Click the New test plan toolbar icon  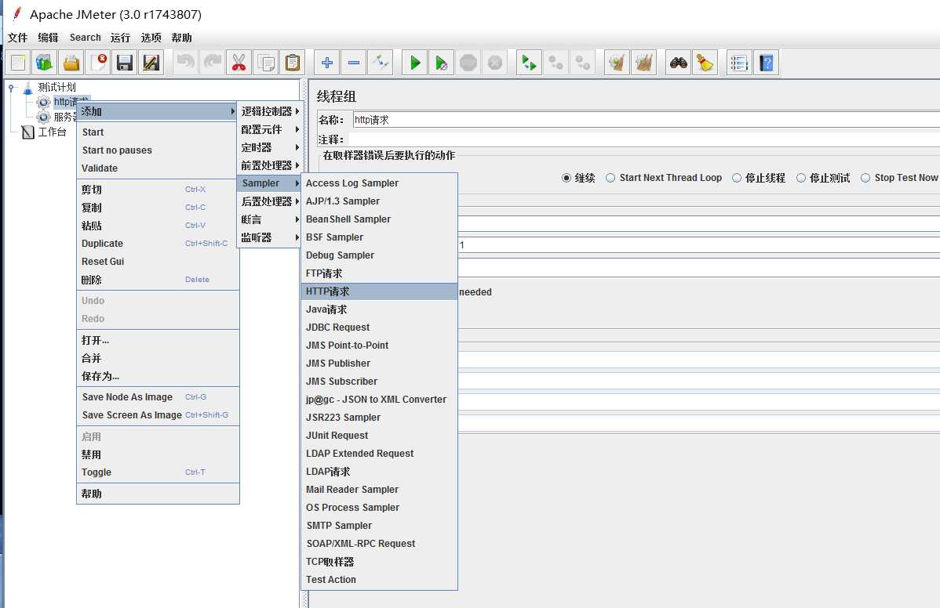pos(18,63)
